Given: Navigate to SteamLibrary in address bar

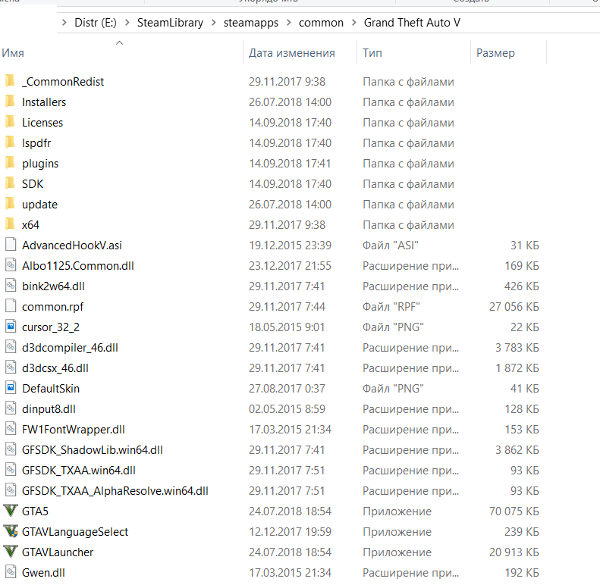Looking at the screenshot, I should point(170,23).
